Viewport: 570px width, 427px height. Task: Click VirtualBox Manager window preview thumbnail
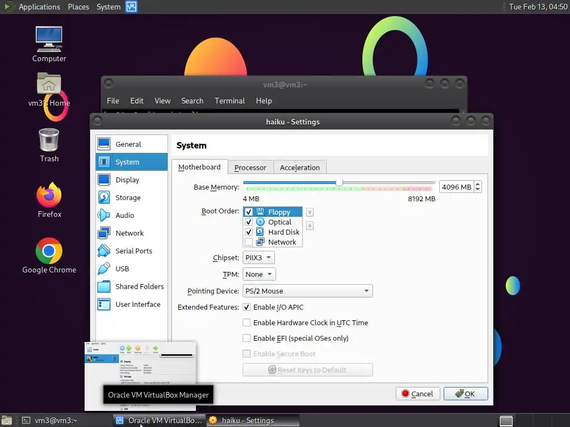[x=140, y=376]
